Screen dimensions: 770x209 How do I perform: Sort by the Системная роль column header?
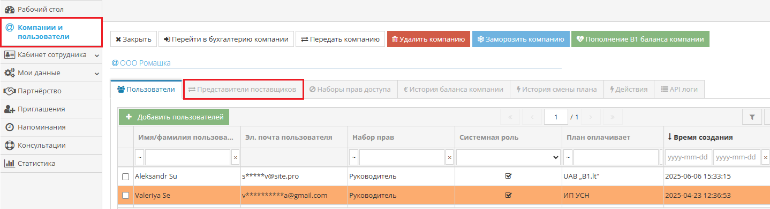click(x=489, y=137)
